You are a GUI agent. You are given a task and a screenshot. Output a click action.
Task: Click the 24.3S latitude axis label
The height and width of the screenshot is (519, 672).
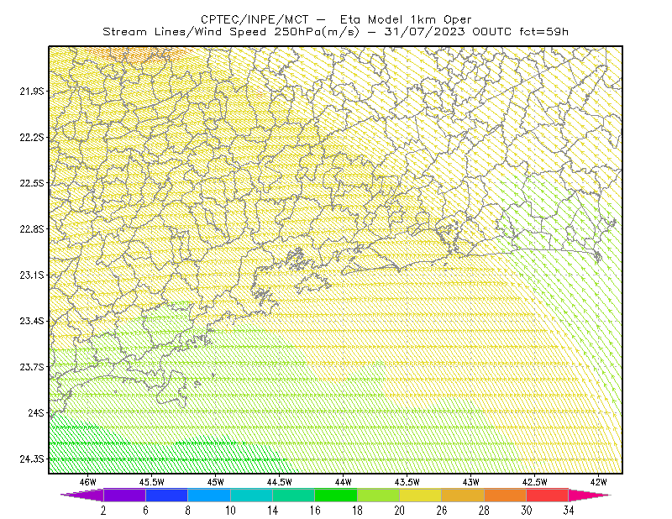coord(32,459)
